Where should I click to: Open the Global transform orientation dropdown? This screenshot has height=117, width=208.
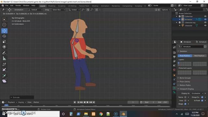(74, 10)
